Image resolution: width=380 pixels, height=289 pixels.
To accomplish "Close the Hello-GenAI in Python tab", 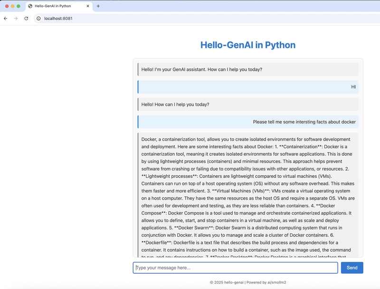I will pyautogui.click(x=88, y=6).
